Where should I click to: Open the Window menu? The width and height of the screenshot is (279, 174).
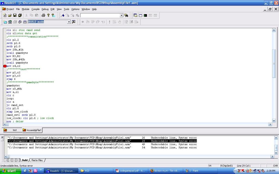tap(86, 9)
